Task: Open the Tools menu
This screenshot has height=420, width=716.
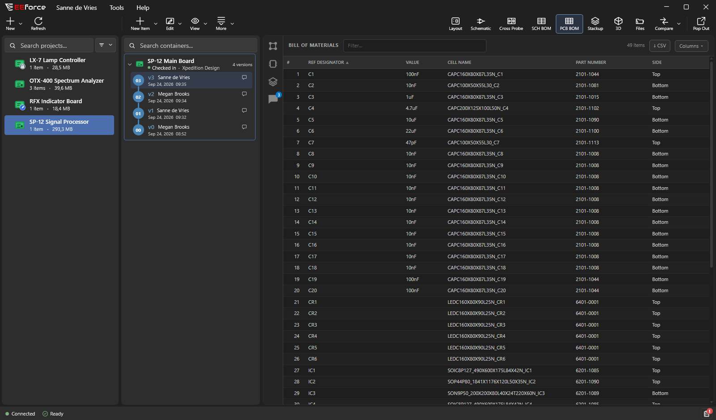Action: pyautogui.click(x=117, y=8)
